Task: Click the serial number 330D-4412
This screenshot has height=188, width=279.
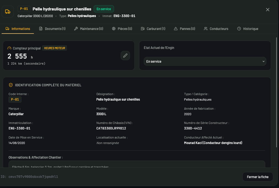Action: [x=193, y=128]
